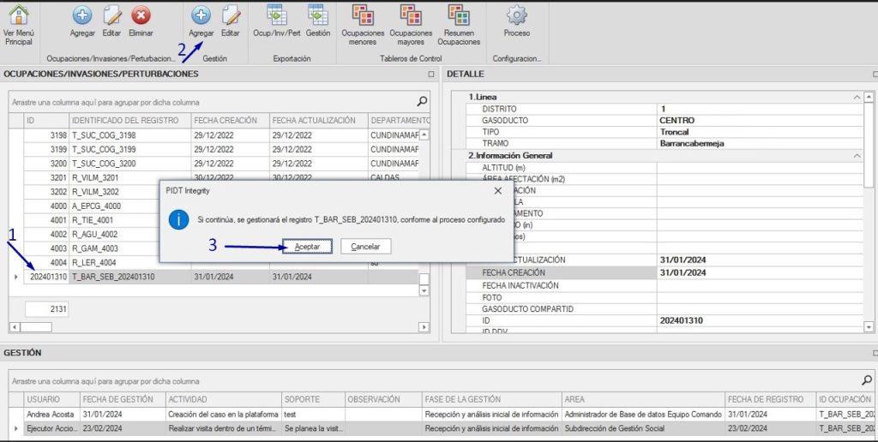Click search magnifier in Gestión grid
This screenshot has height=442, width=878.
(866, 379)
